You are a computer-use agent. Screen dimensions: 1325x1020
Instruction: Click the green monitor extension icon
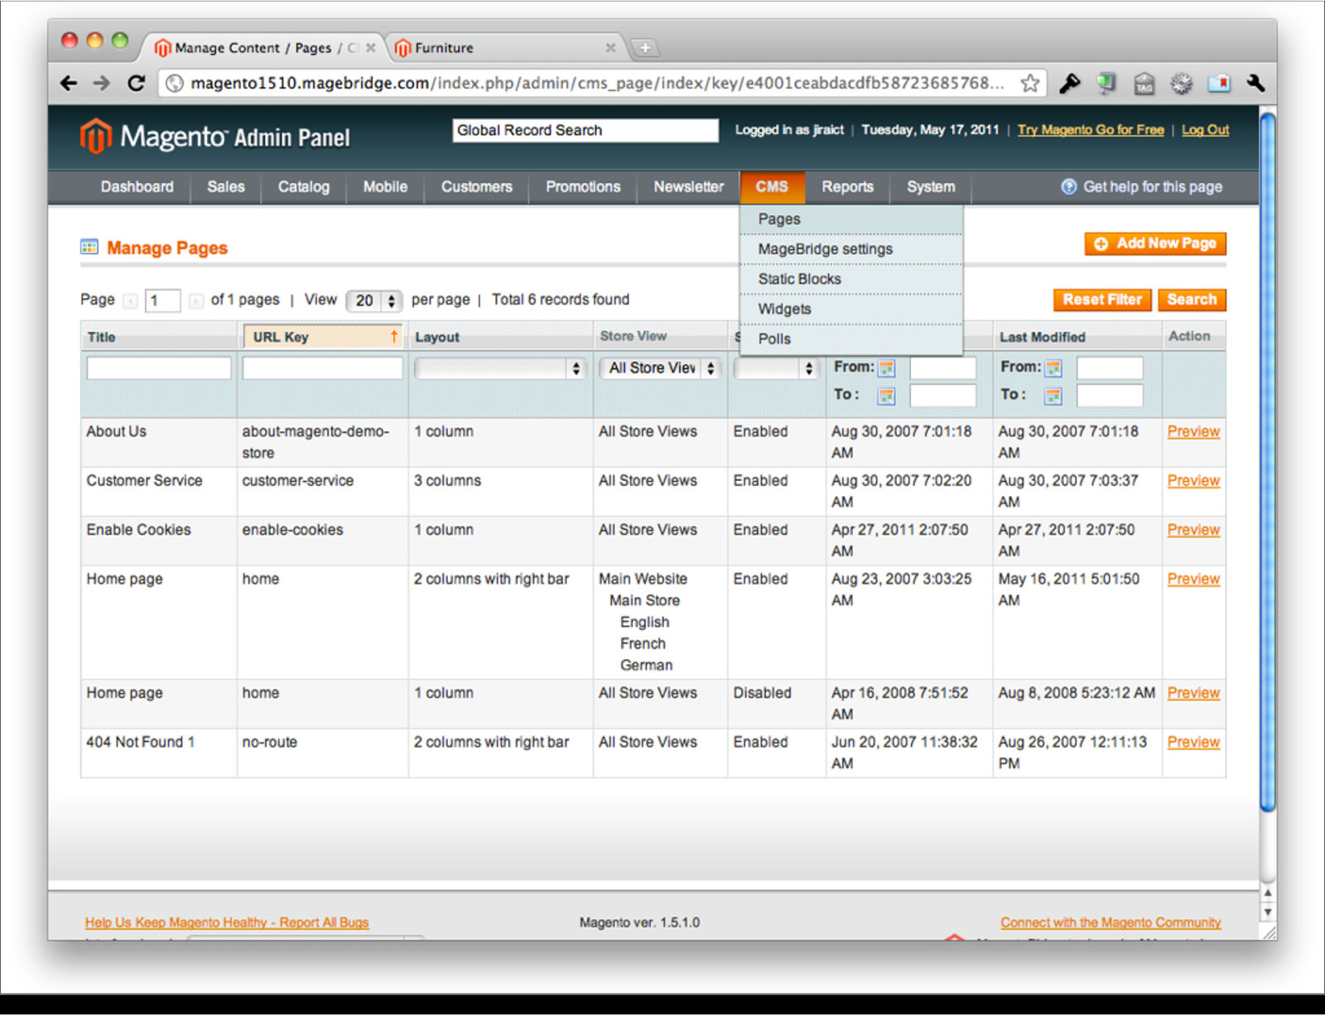tap(1106, 84)
